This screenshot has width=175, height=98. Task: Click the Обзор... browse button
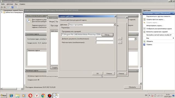[107, 35]
